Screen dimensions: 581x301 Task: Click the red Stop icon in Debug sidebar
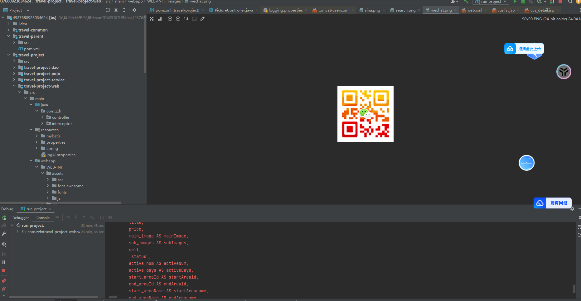tap(4, 270)
